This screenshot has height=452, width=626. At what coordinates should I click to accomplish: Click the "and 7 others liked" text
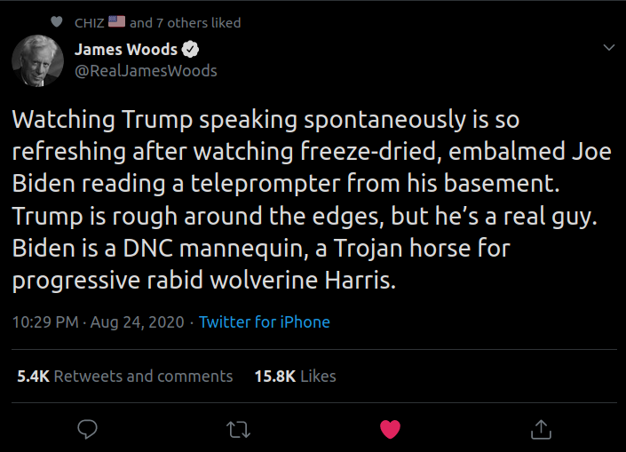pyautogui.click(x=185, y=22)
